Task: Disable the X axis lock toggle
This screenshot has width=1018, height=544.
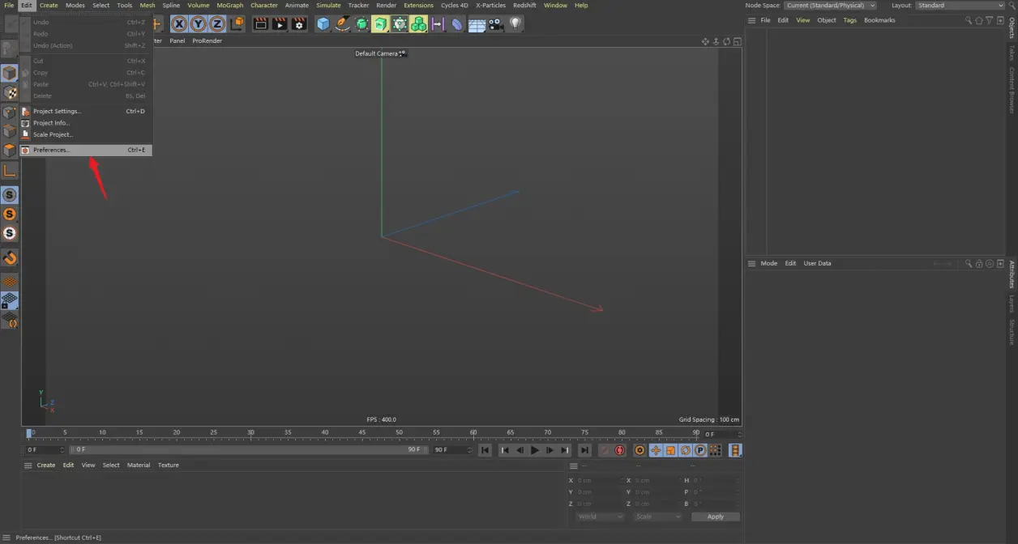Action: click(x=178, y=23)
